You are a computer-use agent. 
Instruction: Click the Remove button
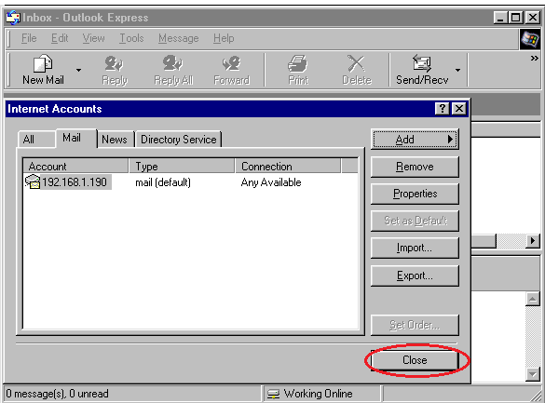[415, 167]
